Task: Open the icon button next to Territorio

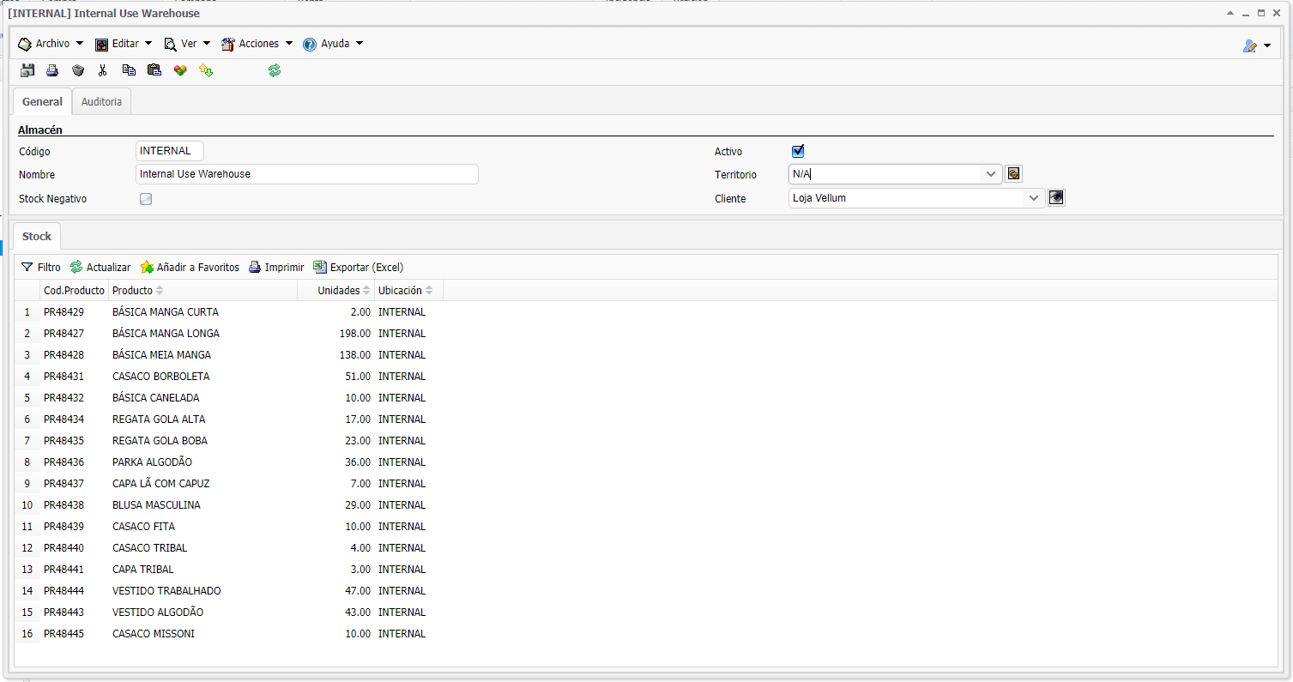Action: click(1014, 174)
